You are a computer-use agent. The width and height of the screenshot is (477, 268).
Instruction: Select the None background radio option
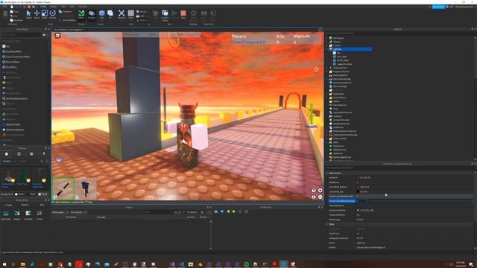click(40, 194)
